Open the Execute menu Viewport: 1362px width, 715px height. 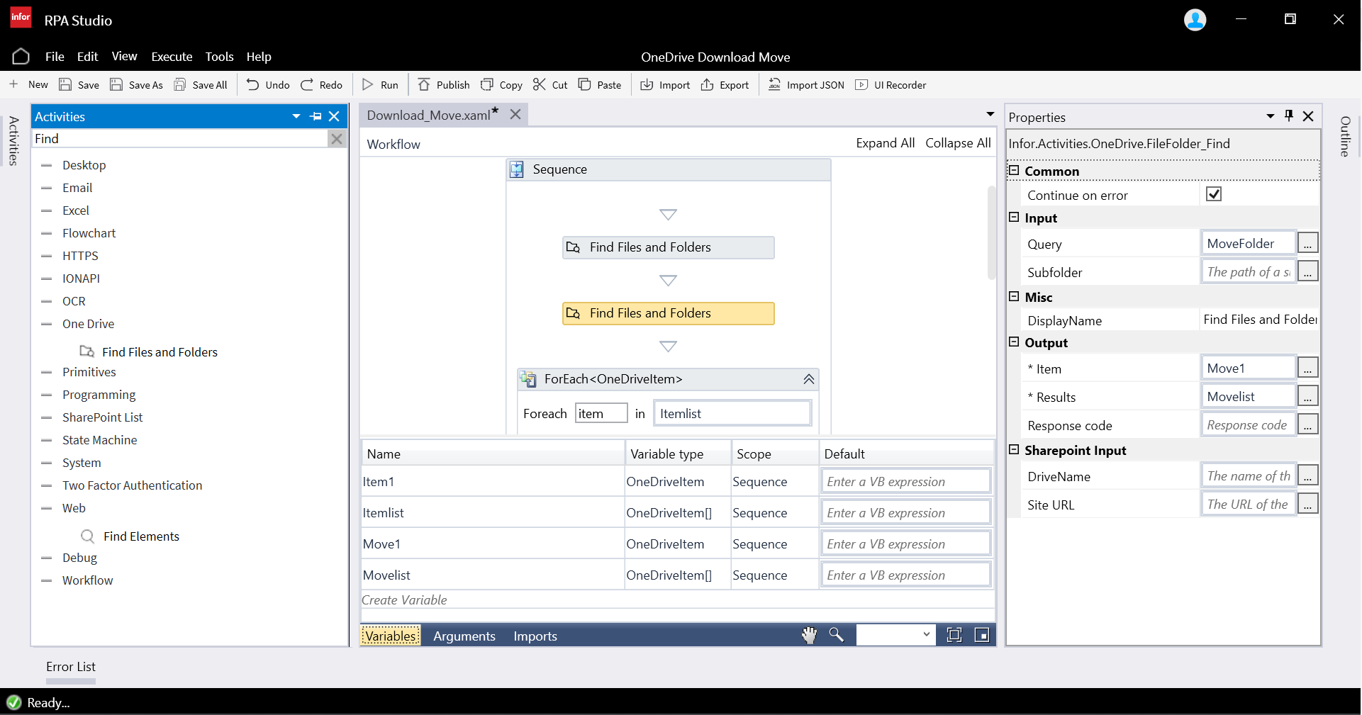coord(172,57)
